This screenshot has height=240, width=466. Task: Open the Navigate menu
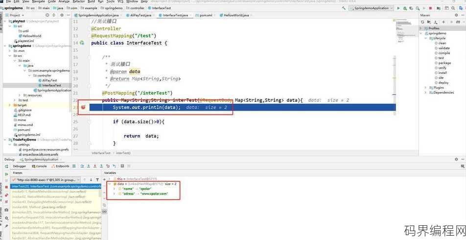click(38, 1)
